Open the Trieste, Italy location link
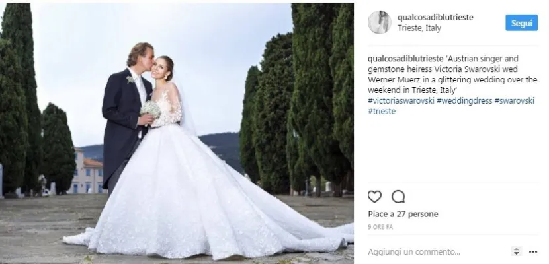Screen dimensions: 549x264 coord(419,28)
